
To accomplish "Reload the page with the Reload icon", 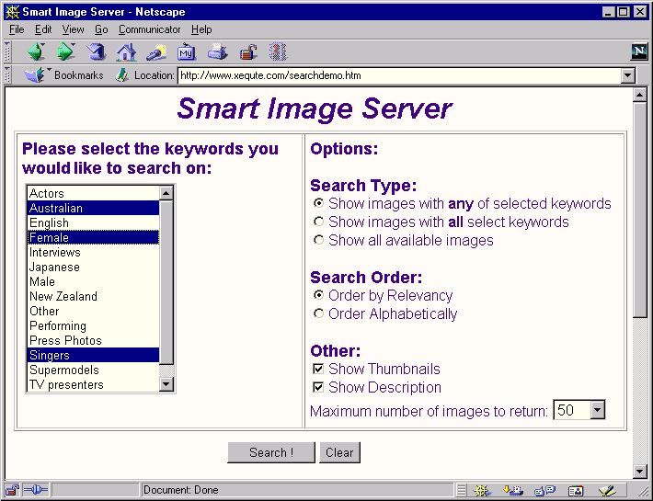I will pos(97,52).
